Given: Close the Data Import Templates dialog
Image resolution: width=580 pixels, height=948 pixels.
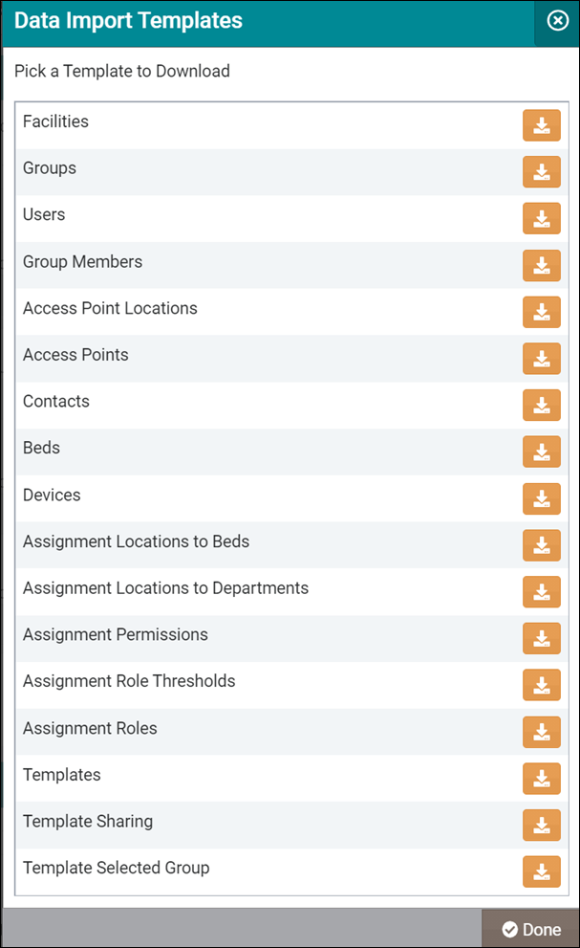Looking at the screenshot, I should [557, 21].
